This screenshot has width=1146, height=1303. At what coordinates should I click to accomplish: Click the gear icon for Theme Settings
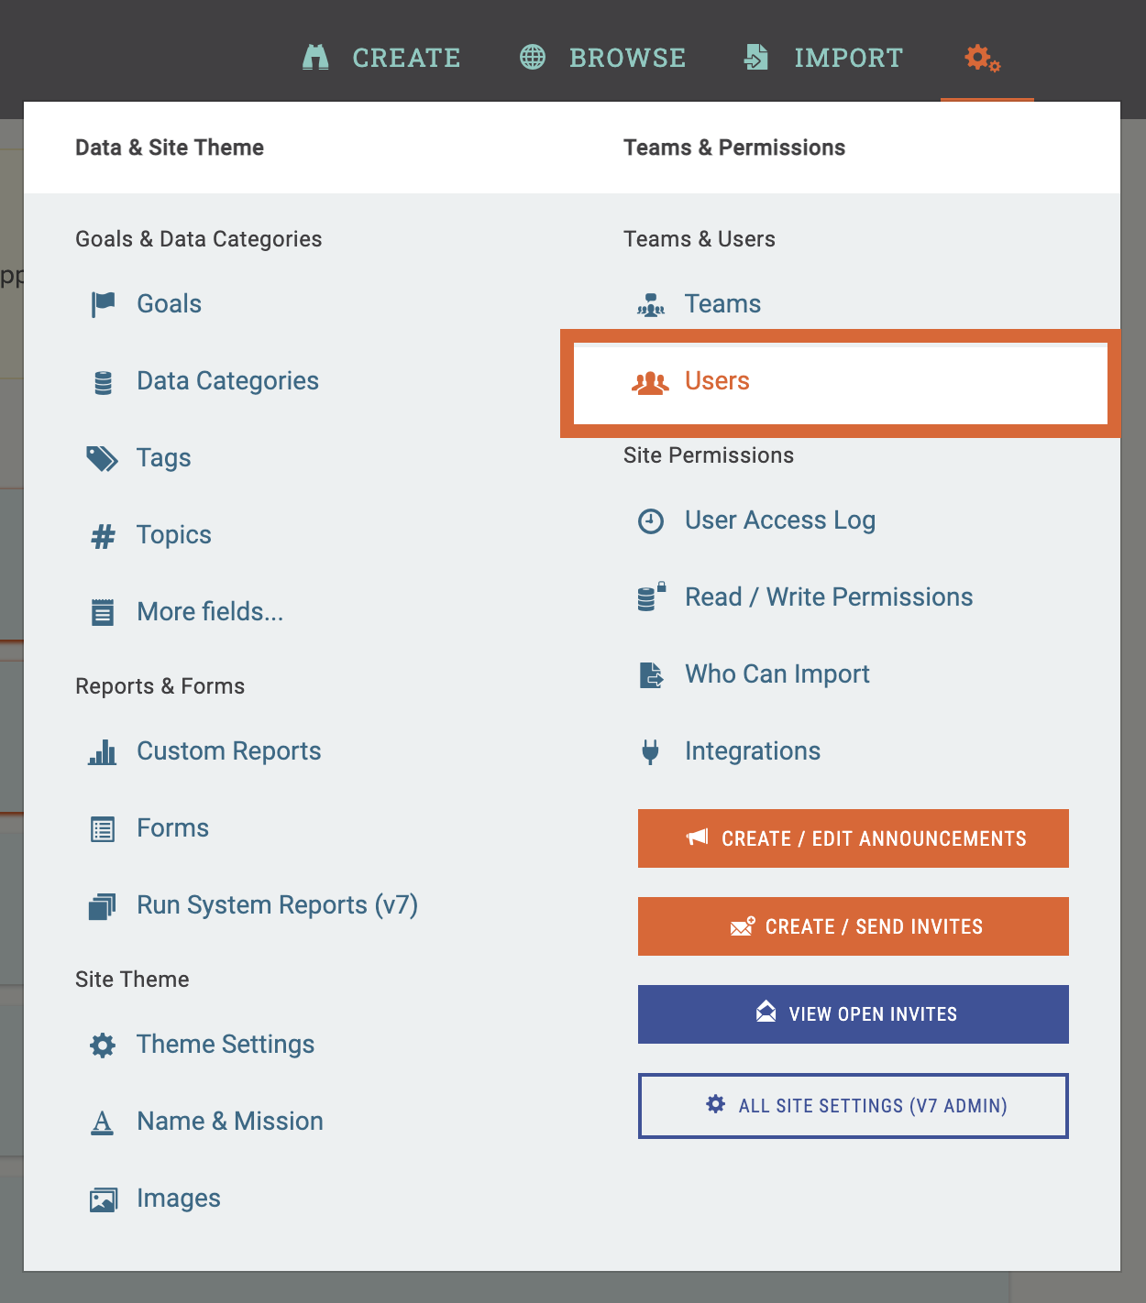coord(103,1046)
